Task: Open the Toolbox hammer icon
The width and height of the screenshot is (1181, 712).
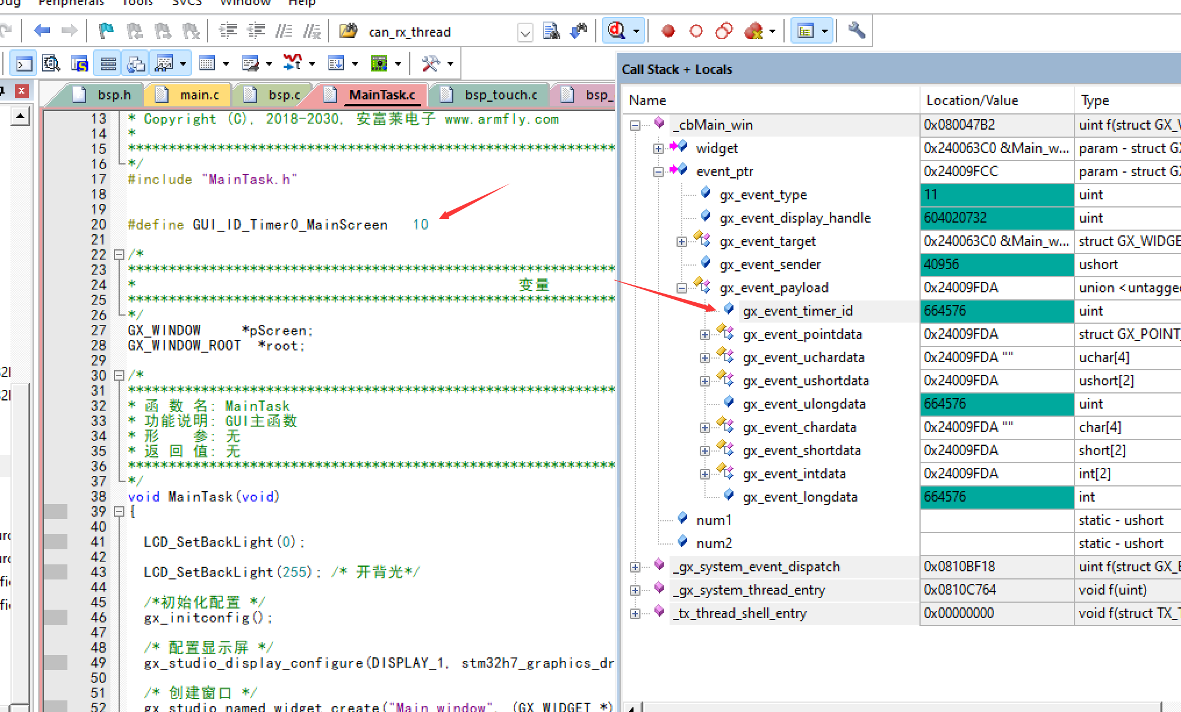Action: 431,63
